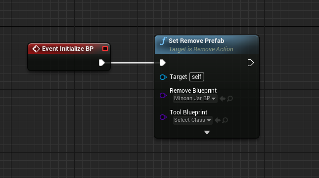Click the Event Initialize BP execution output pin
The width and height of the screenshot is (319, 178).
[102, 63]
